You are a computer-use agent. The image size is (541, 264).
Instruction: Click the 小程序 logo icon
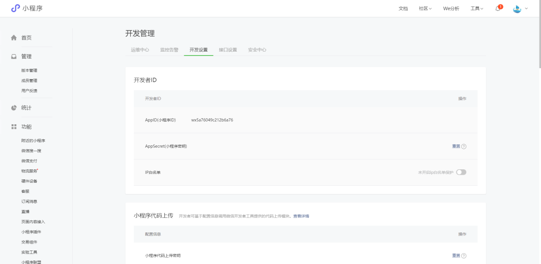pyautogui.click(x=16, y=8)
